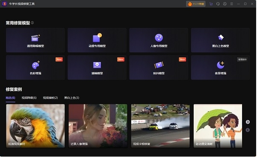Switch to the 黑白上色(3) tab
Viewport: 257px width, 157px height.
point(71,98)
